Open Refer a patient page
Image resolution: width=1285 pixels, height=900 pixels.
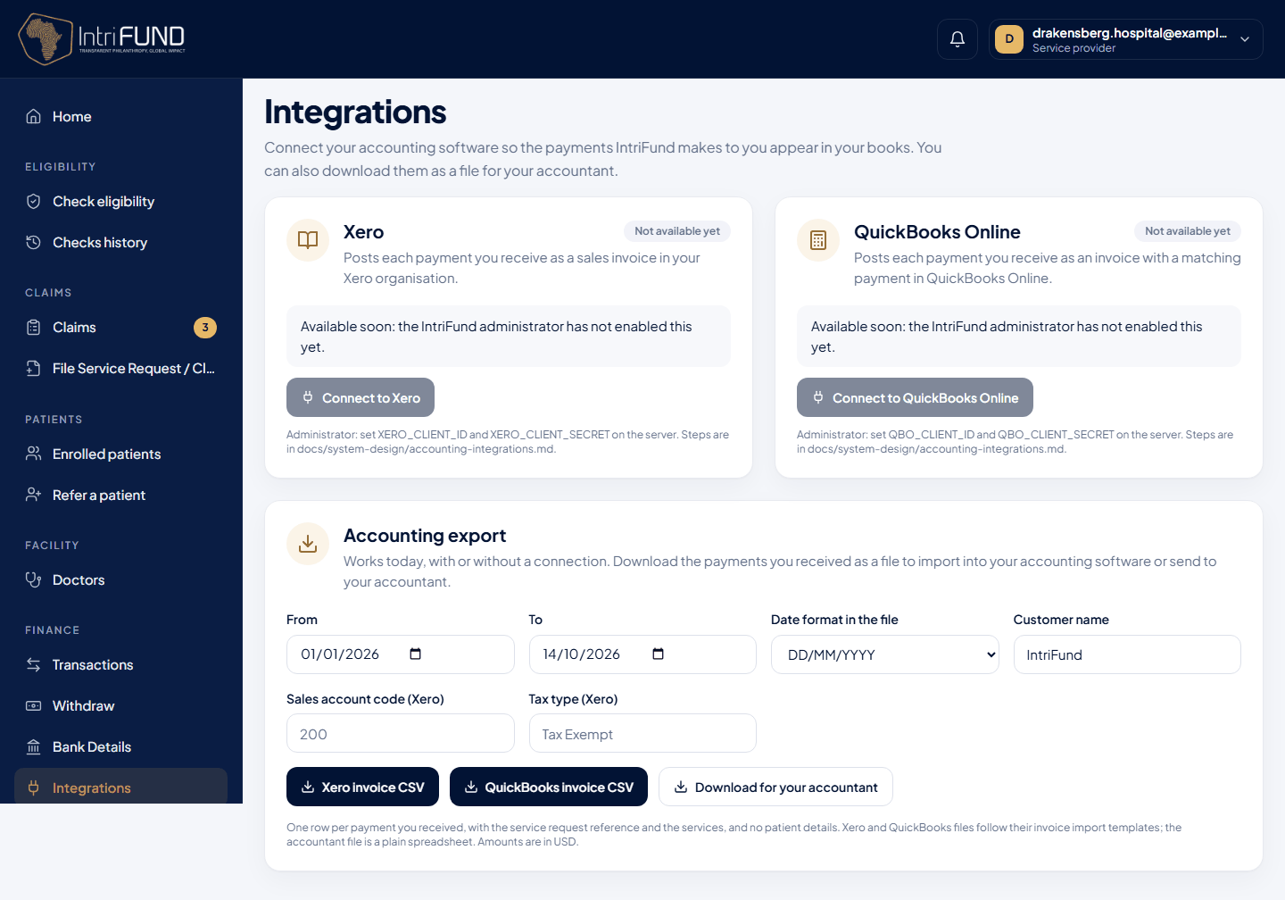[x=120, y=496]
